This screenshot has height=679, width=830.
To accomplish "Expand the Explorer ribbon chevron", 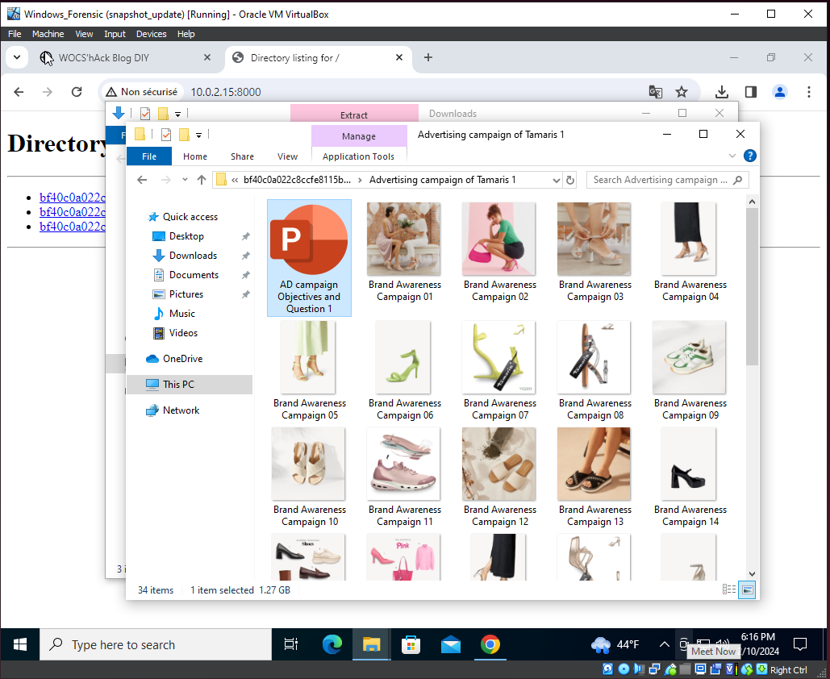I will pyautogui.click(x=732, y=156).
